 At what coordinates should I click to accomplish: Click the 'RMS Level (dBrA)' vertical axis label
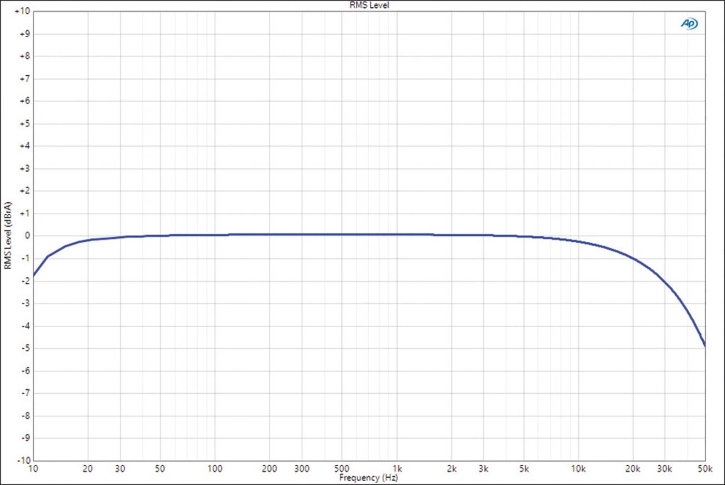click(7, 236)
